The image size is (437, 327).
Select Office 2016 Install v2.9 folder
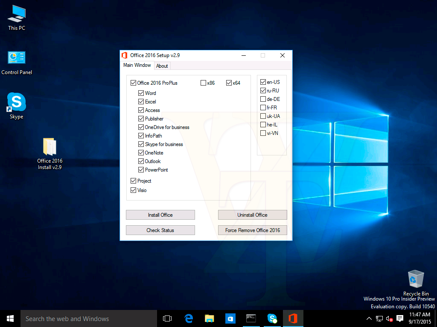click(x=50, y=154)
